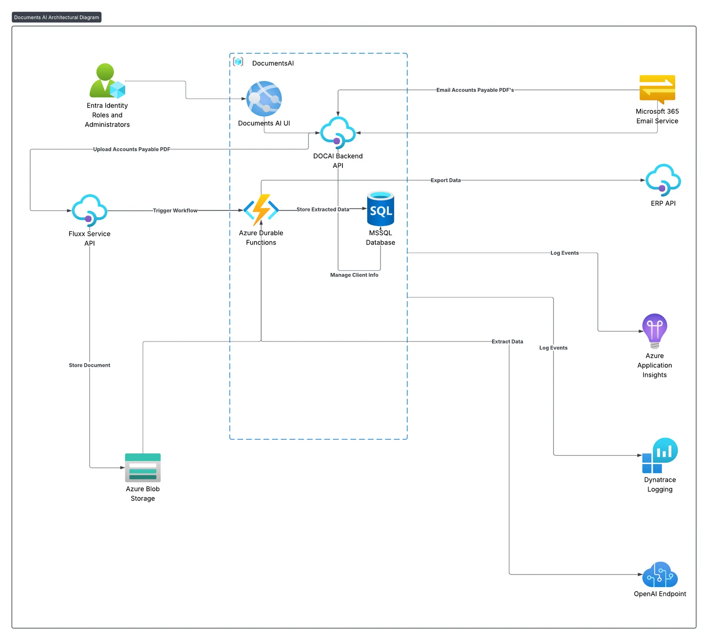Select the DocumentsAI group container icon

[239, 61]
